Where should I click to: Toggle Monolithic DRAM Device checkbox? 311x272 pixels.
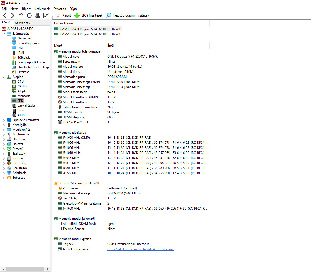60,223
